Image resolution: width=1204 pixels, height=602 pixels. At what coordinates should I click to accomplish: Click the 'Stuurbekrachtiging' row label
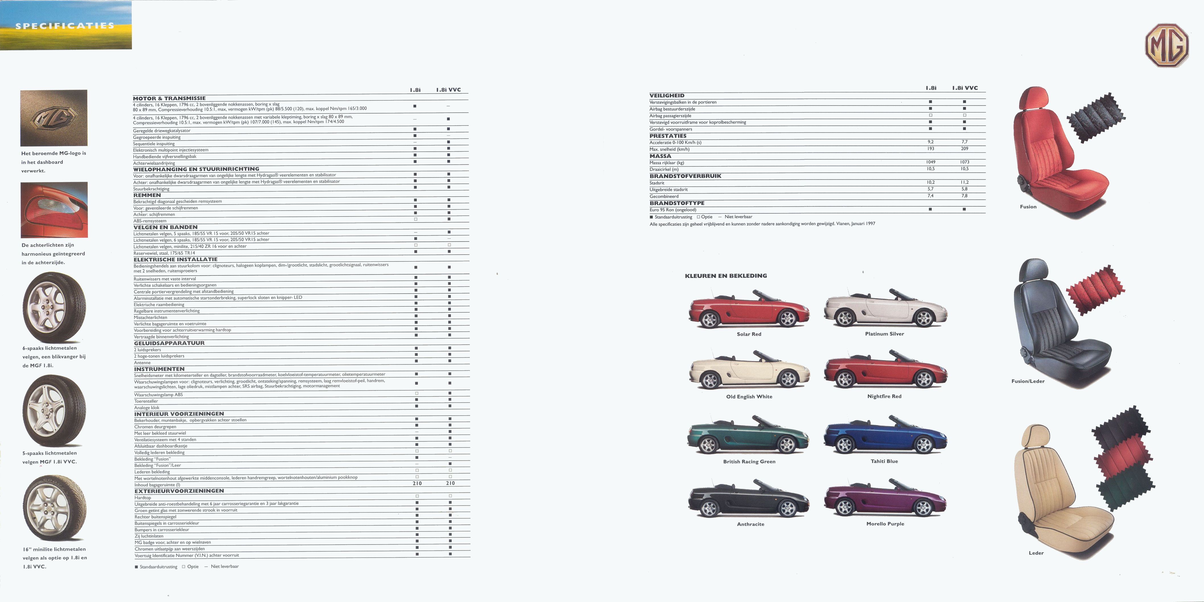[x=151, y=189]
